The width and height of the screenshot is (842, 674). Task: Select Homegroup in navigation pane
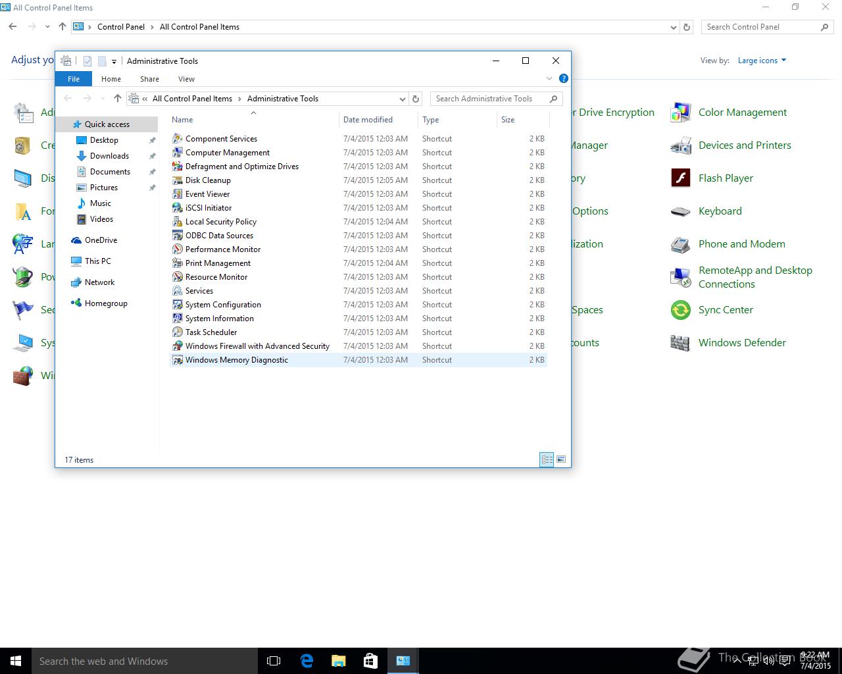[x=106, y=303]
